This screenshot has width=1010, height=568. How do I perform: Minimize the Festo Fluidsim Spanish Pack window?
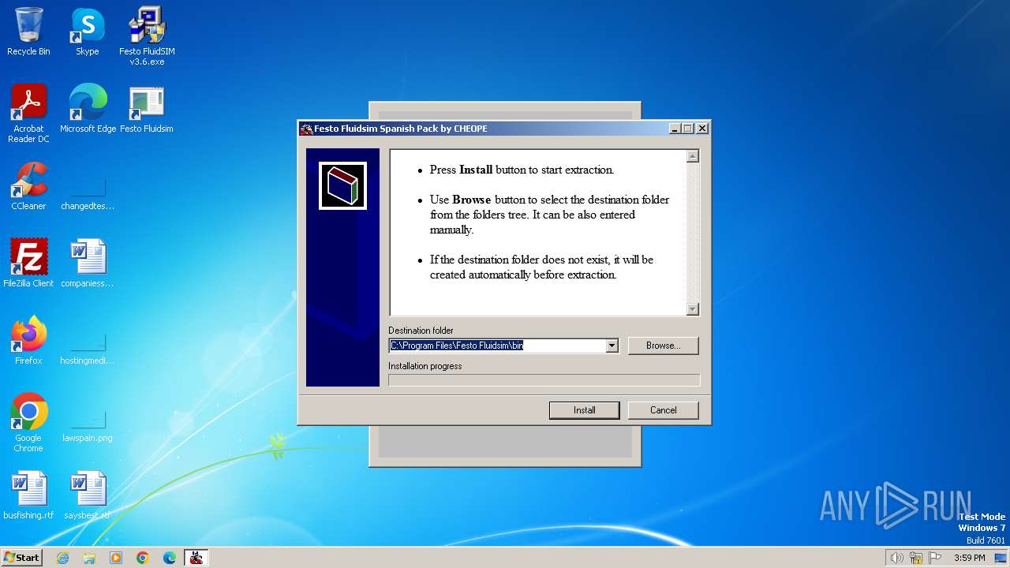tap(675, 129)
